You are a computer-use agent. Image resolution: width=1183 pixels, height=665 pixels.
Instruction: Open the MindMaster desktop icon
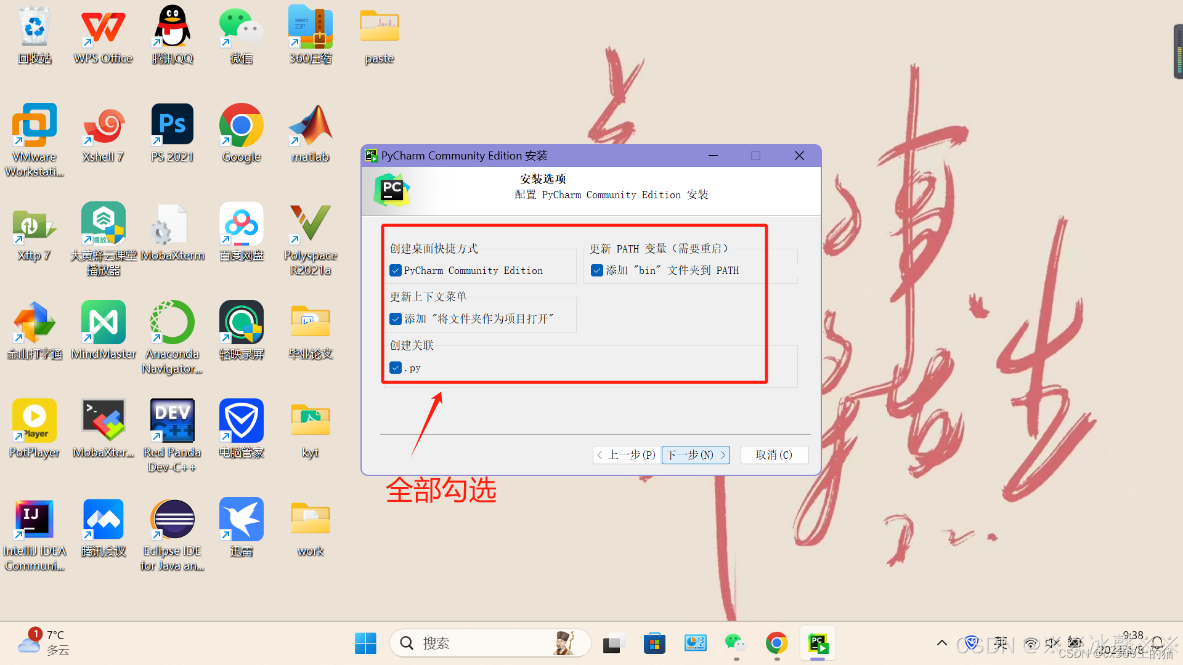103,323
